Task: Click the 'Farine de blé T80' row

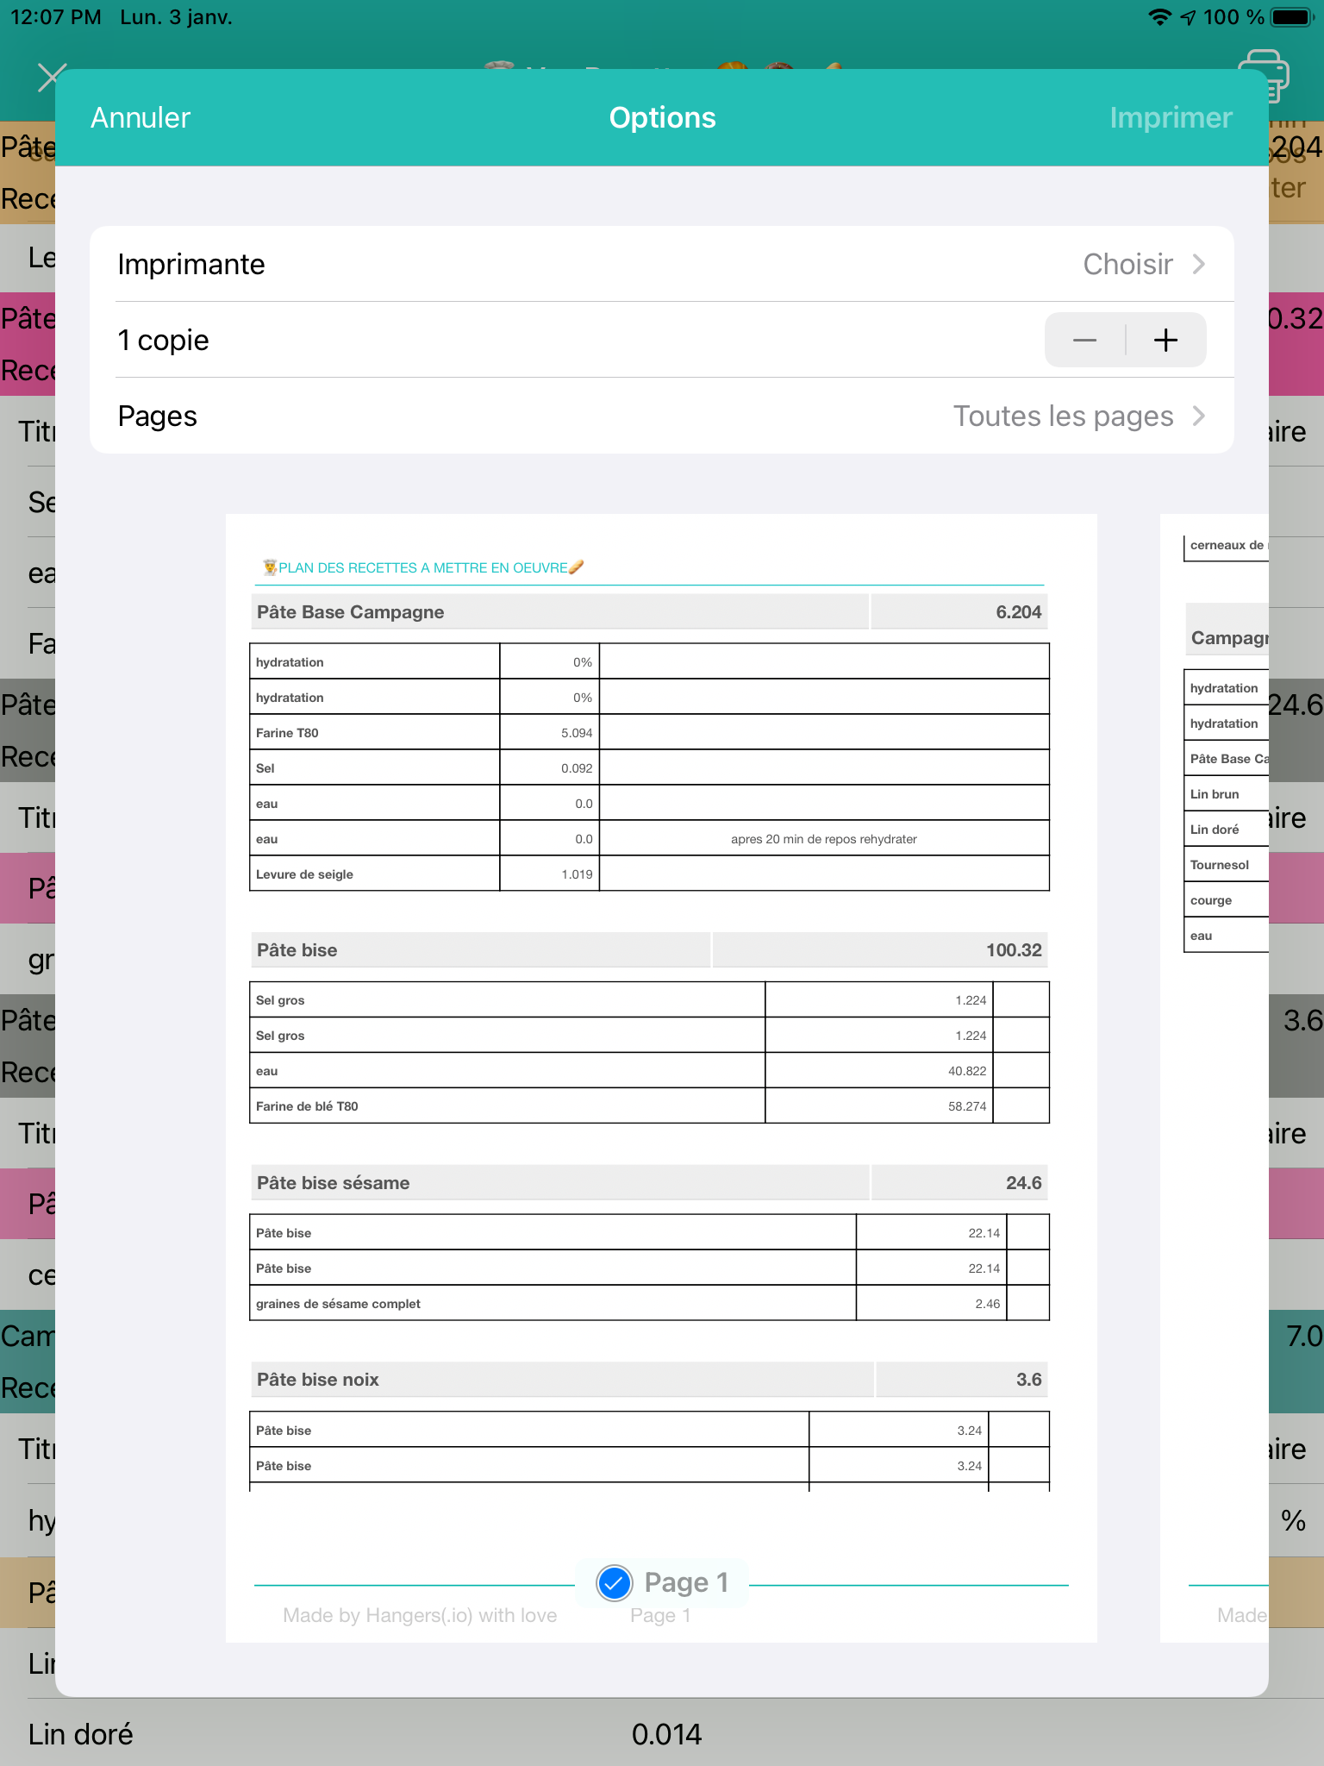Action: (649, 1105)
